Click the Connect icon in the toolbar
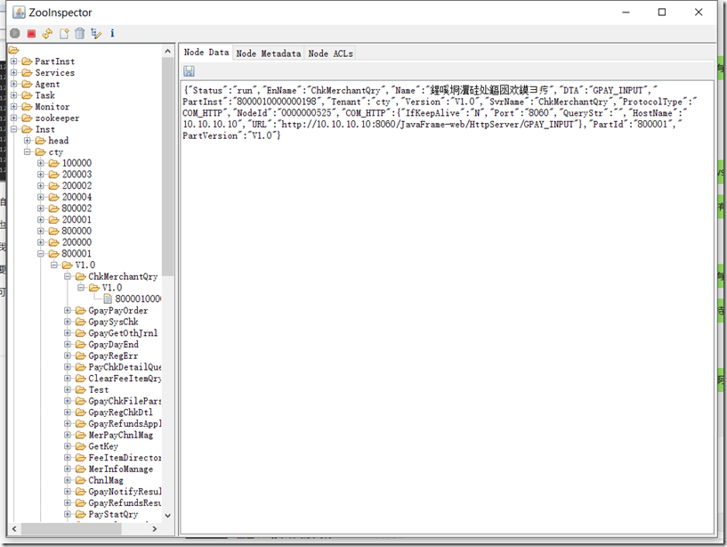This screenshot has height=547, width=727. pyautogui.click(x=13, y=33)
